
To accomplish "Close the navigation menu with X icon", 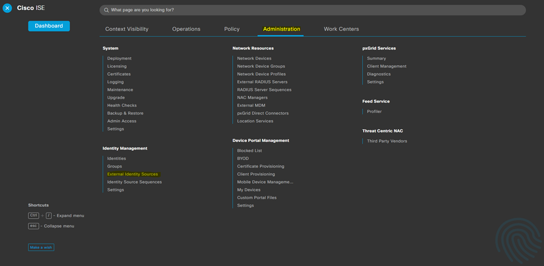I will point(7,8).
